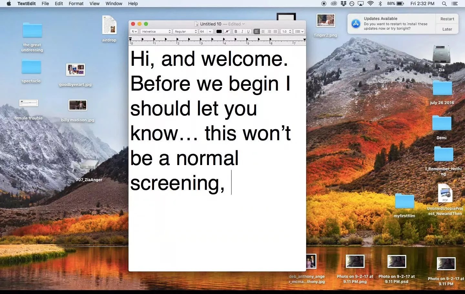Open the Helvetica font family dropdown

click(x=156, y=32)
